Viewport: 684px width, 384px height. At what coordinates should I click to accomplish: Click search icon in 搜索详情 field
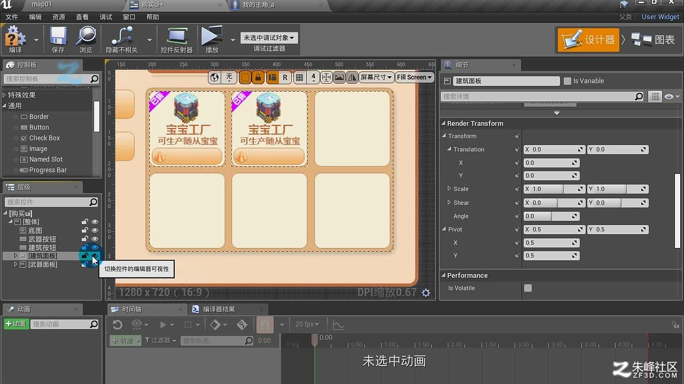(x=639, y=97)
